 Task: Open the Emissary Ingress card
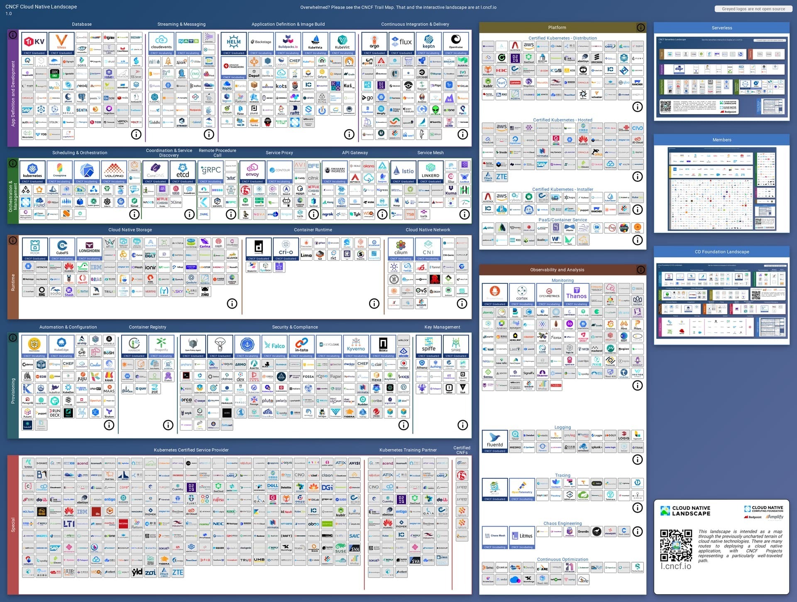335,172
